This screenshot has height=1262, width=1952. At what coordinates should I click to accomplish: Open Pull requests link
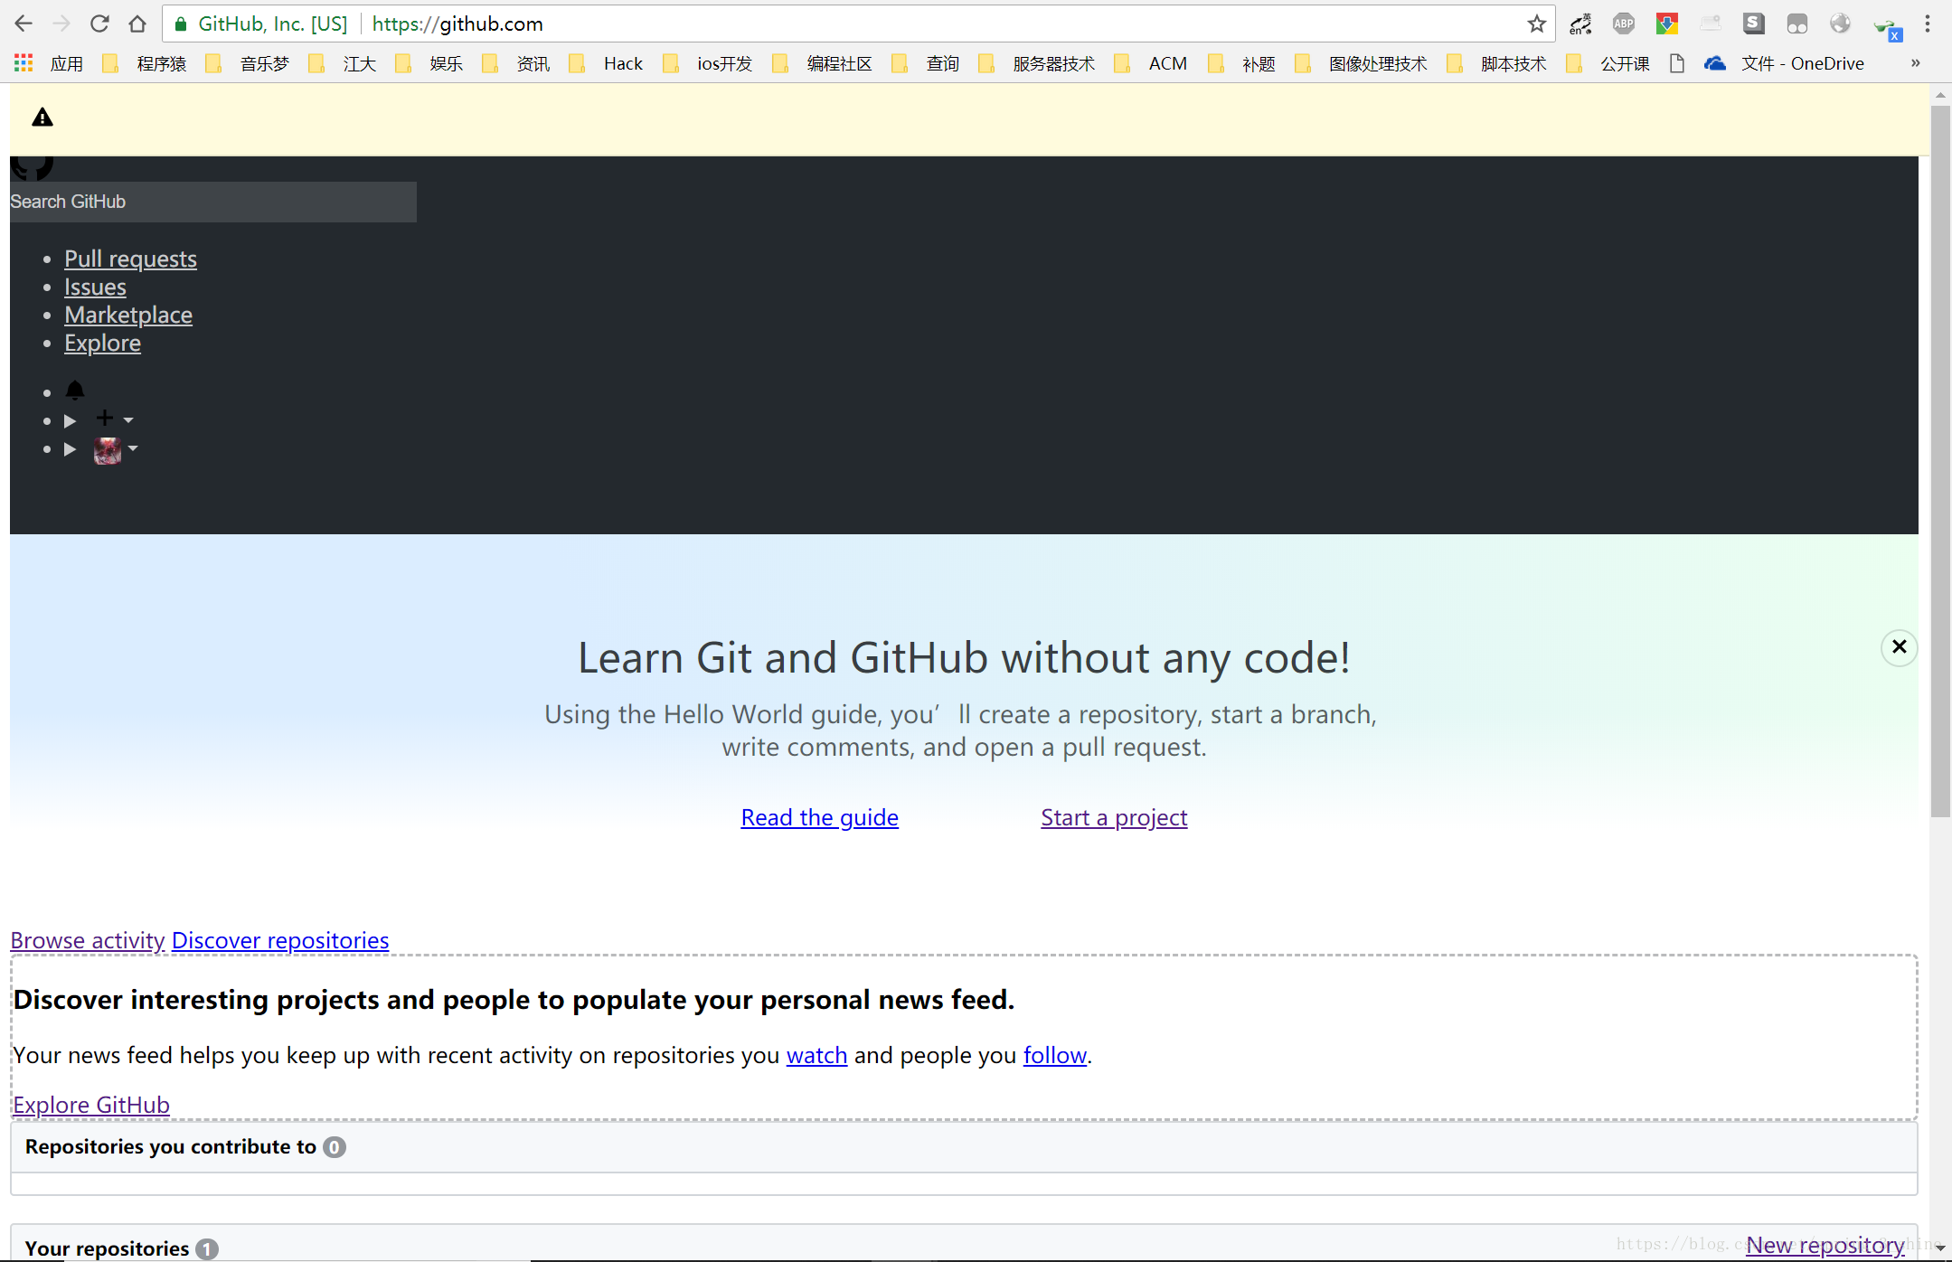pos(130,259)
